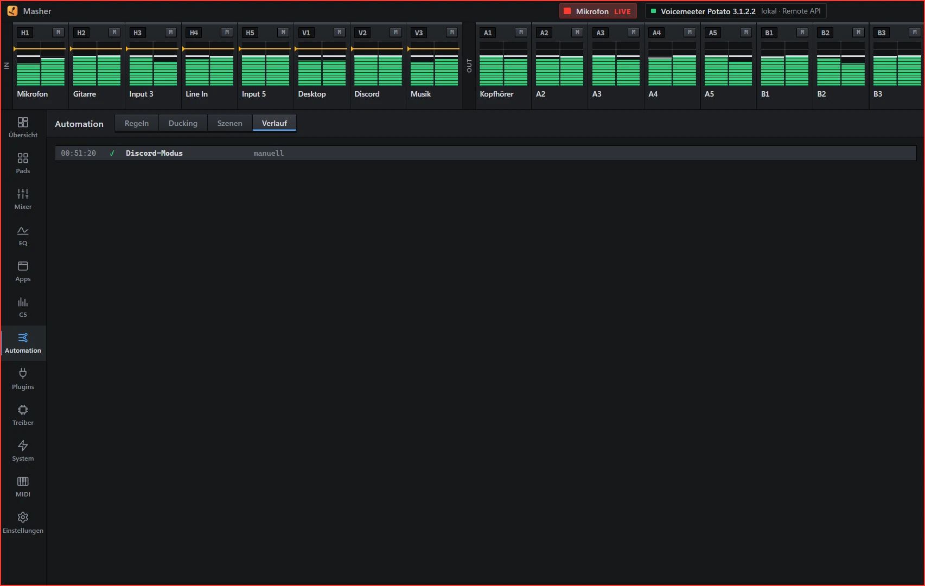The image size is (925, 586).
Task: Open the Pads sidebar page
Action: 23,163
